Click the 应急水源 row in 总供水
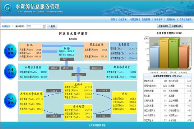194x129 pixels. point(78,94)
